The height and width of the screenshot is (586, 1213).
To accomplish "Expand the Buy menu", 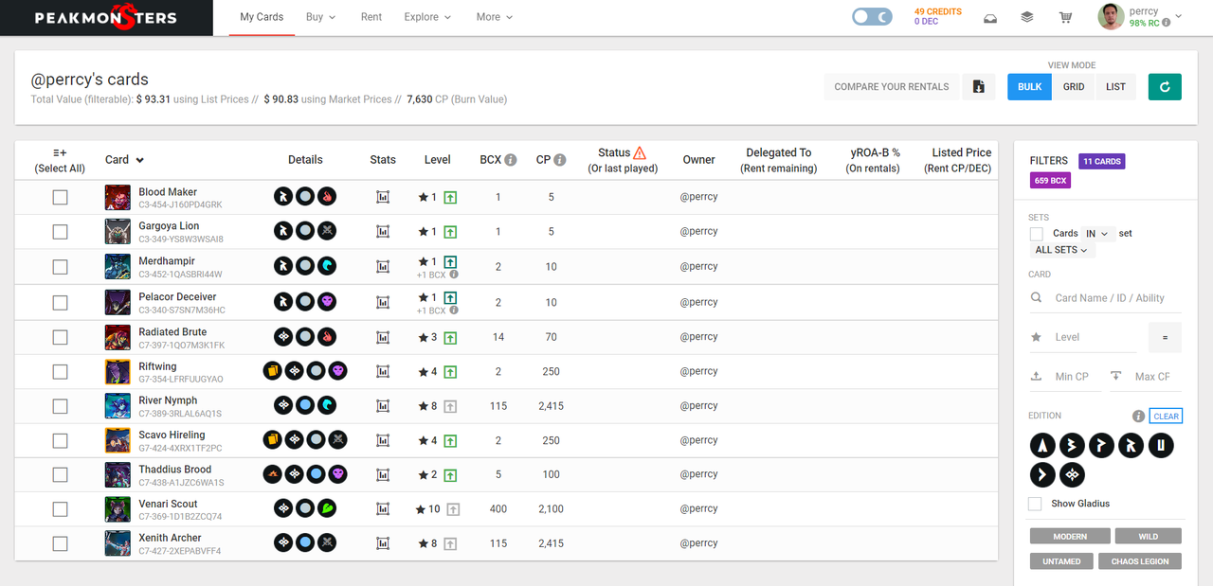I will [320, 17].
